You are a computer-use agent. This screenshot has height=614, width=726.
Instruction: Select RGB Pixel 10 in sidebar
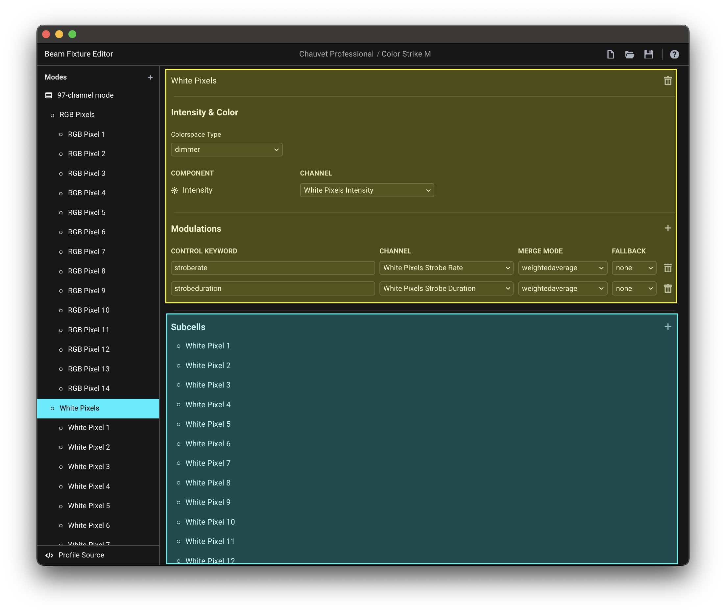click(98, 310)
